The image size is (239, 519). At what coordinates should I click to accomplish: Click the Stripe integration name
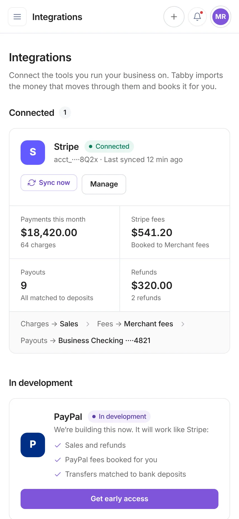click(66, 147)
